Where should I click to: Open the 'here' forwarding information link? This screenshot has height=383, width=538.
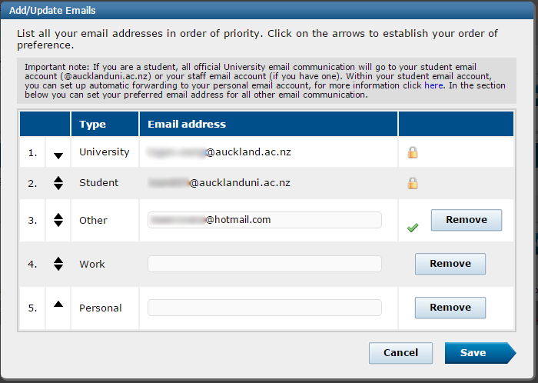pyautogui.click(x=433, y=85)
